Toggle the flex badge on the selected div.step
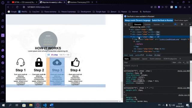This screenshot has width=192, height=108. pos(151,37)
